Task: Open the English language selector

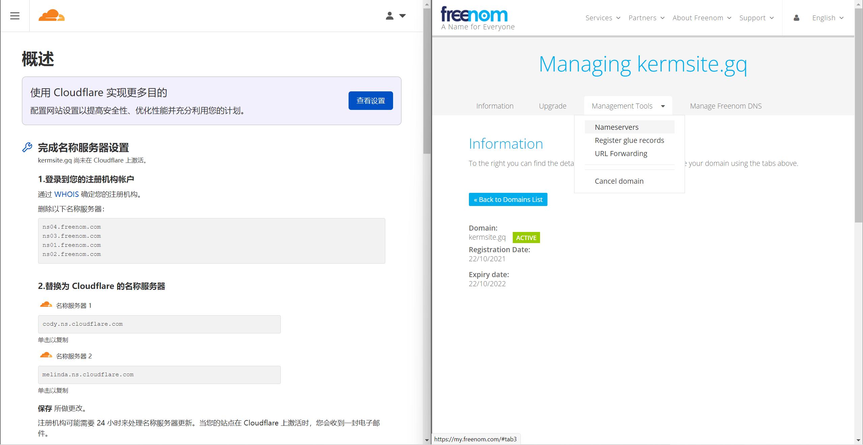Action: click(828, 18)
